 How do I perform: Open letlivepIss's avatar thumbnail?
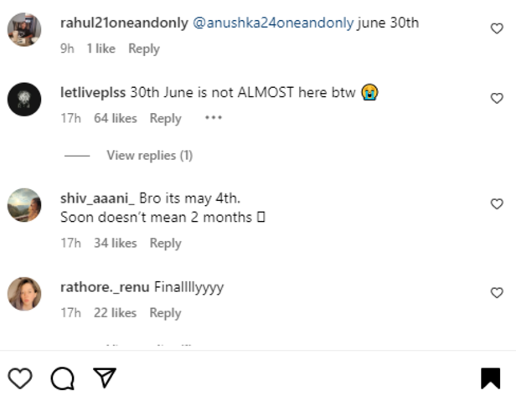click(x=24, y=100)
